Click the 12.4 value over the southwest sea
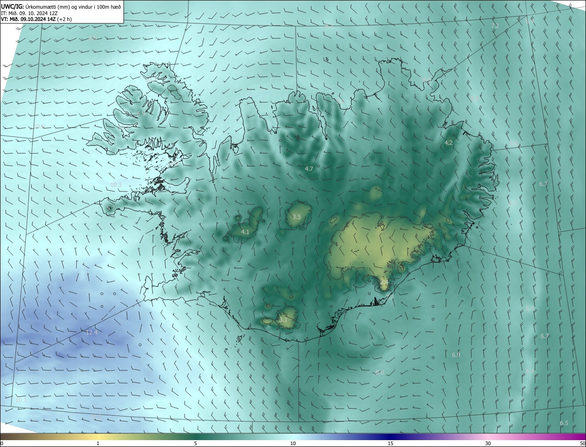 (92, 332)
